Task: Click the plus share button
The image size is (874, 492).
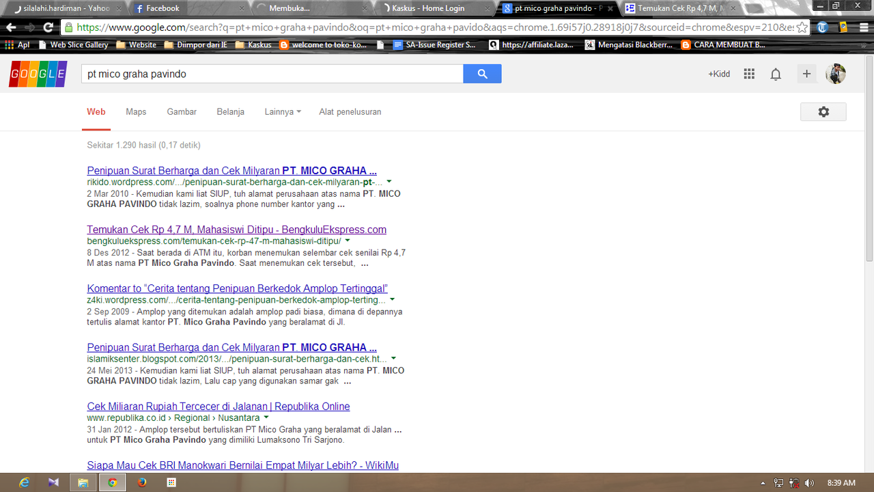Action: click(x=806, y=74)
